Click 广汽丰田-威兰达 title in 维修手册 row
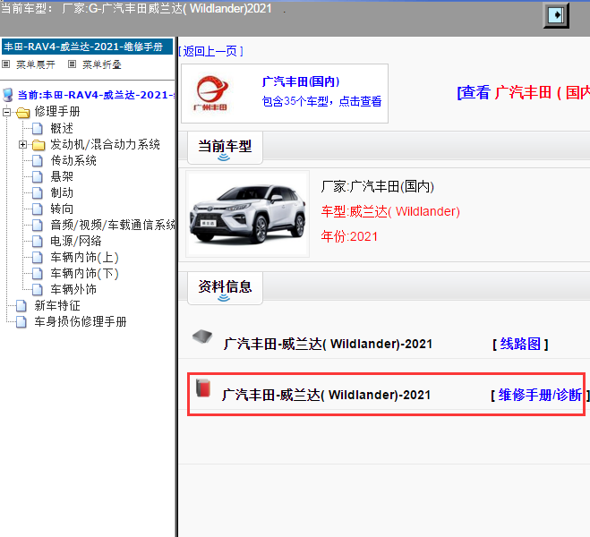This screenshot has width=590, height=537. [x=326, y=395]
